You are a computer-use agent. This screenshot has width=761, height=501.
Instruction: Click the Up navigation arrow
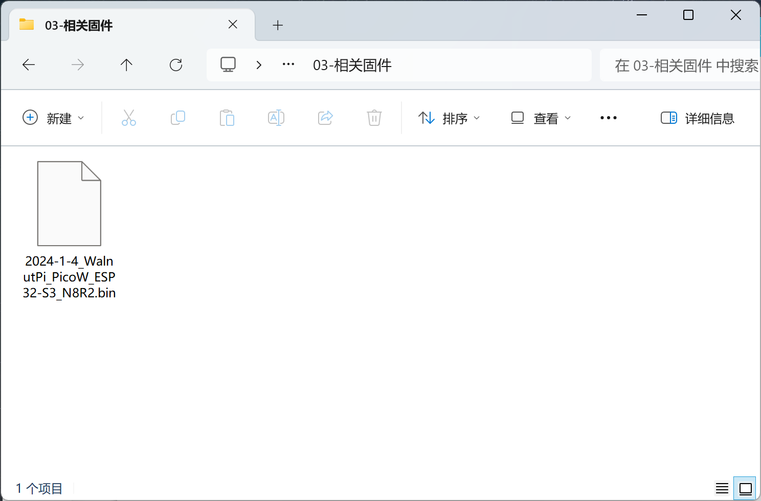pos(126,65)
